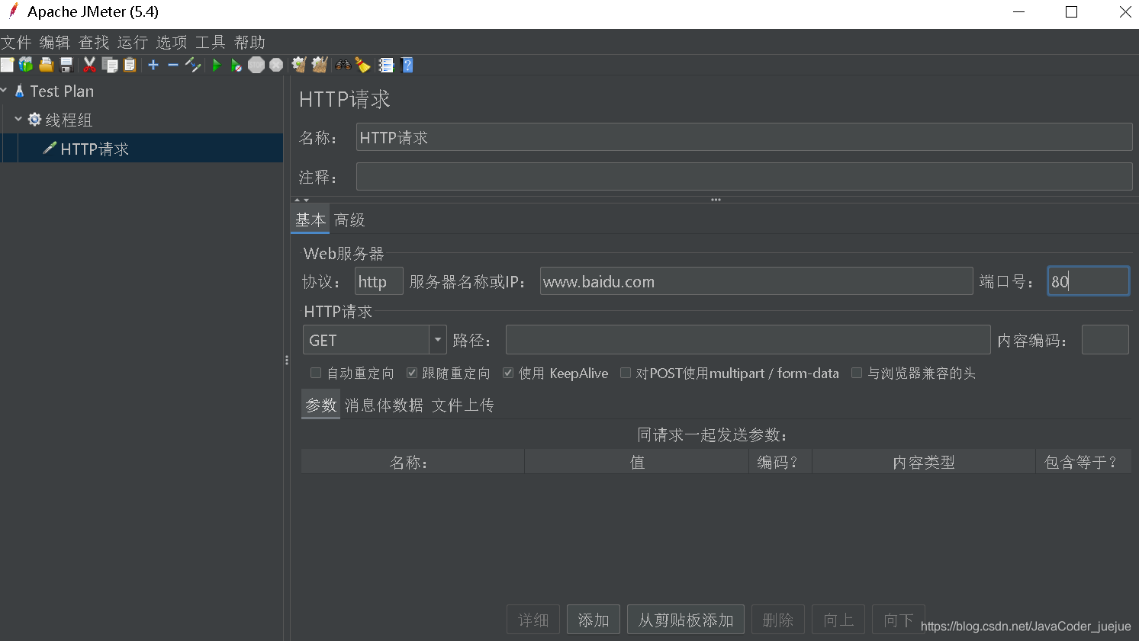The height and width of the screenshot is (641, 1139).
Task: Click the Open file folder icon
Action: 47,65
